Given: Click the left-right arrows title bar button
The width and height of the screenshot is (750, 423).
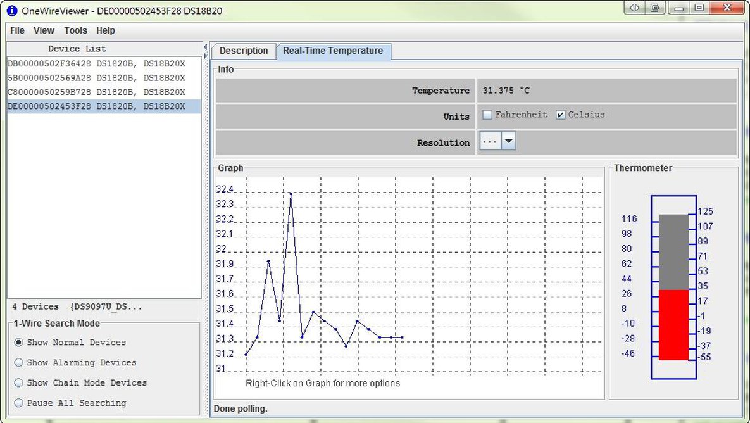Looking at the screenshot, I should [x=634, y=8].
